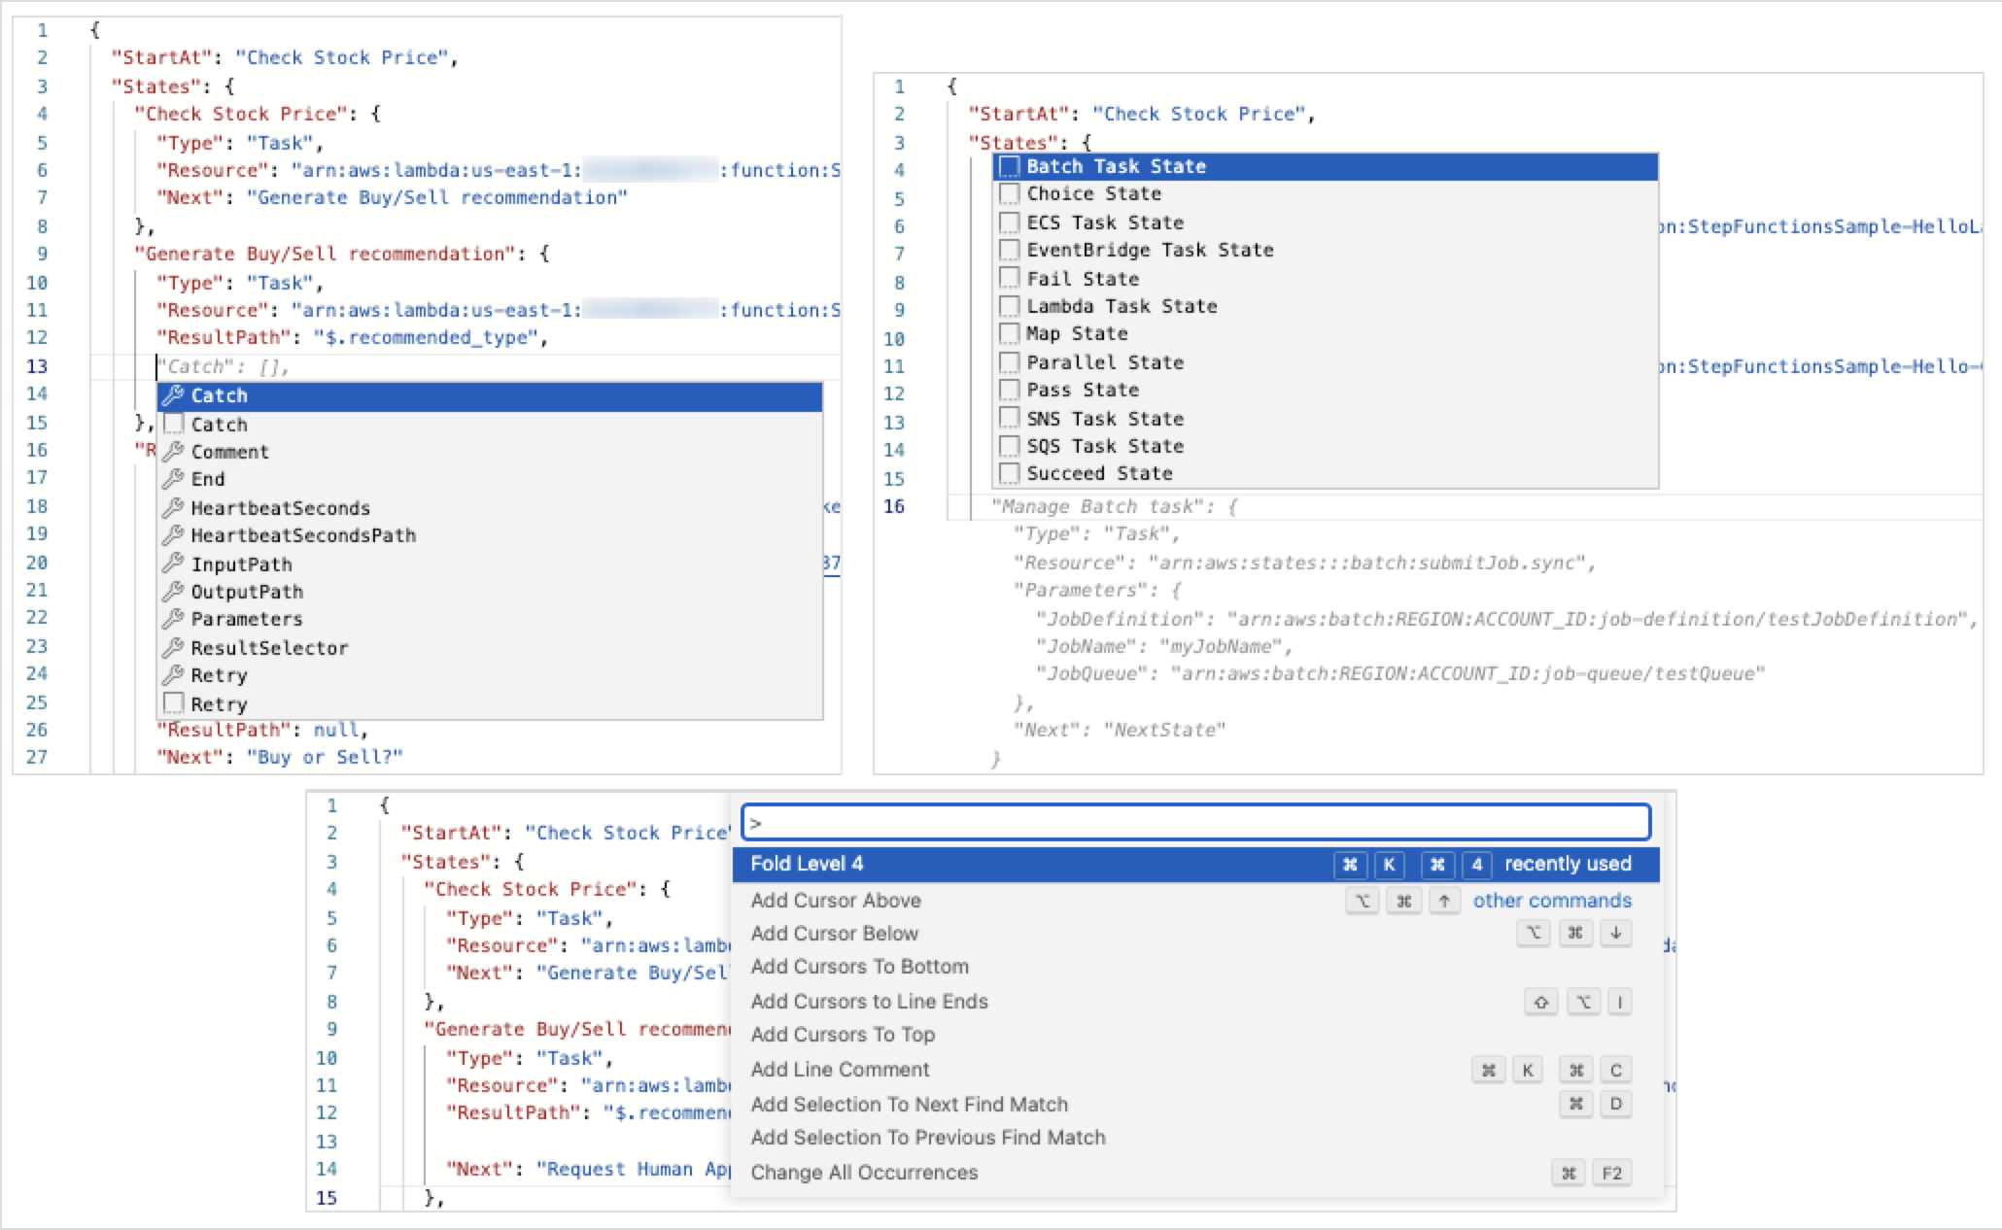Viewport: 2002px width, 1230px height.
Task: Click "ResultPath": null in top-left editor
Action: pos(262,730)
